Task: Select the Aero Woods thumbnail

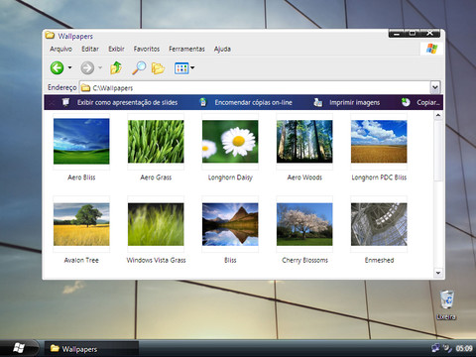Action: click(304, 141)
